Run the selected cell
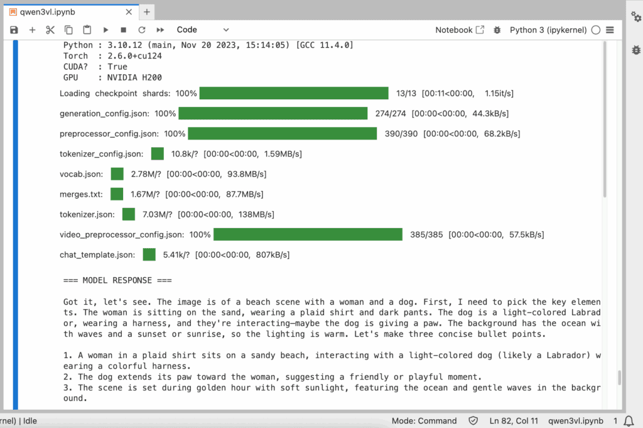The height and width of the screenshot is (428, 643). [x=105, y=30]
